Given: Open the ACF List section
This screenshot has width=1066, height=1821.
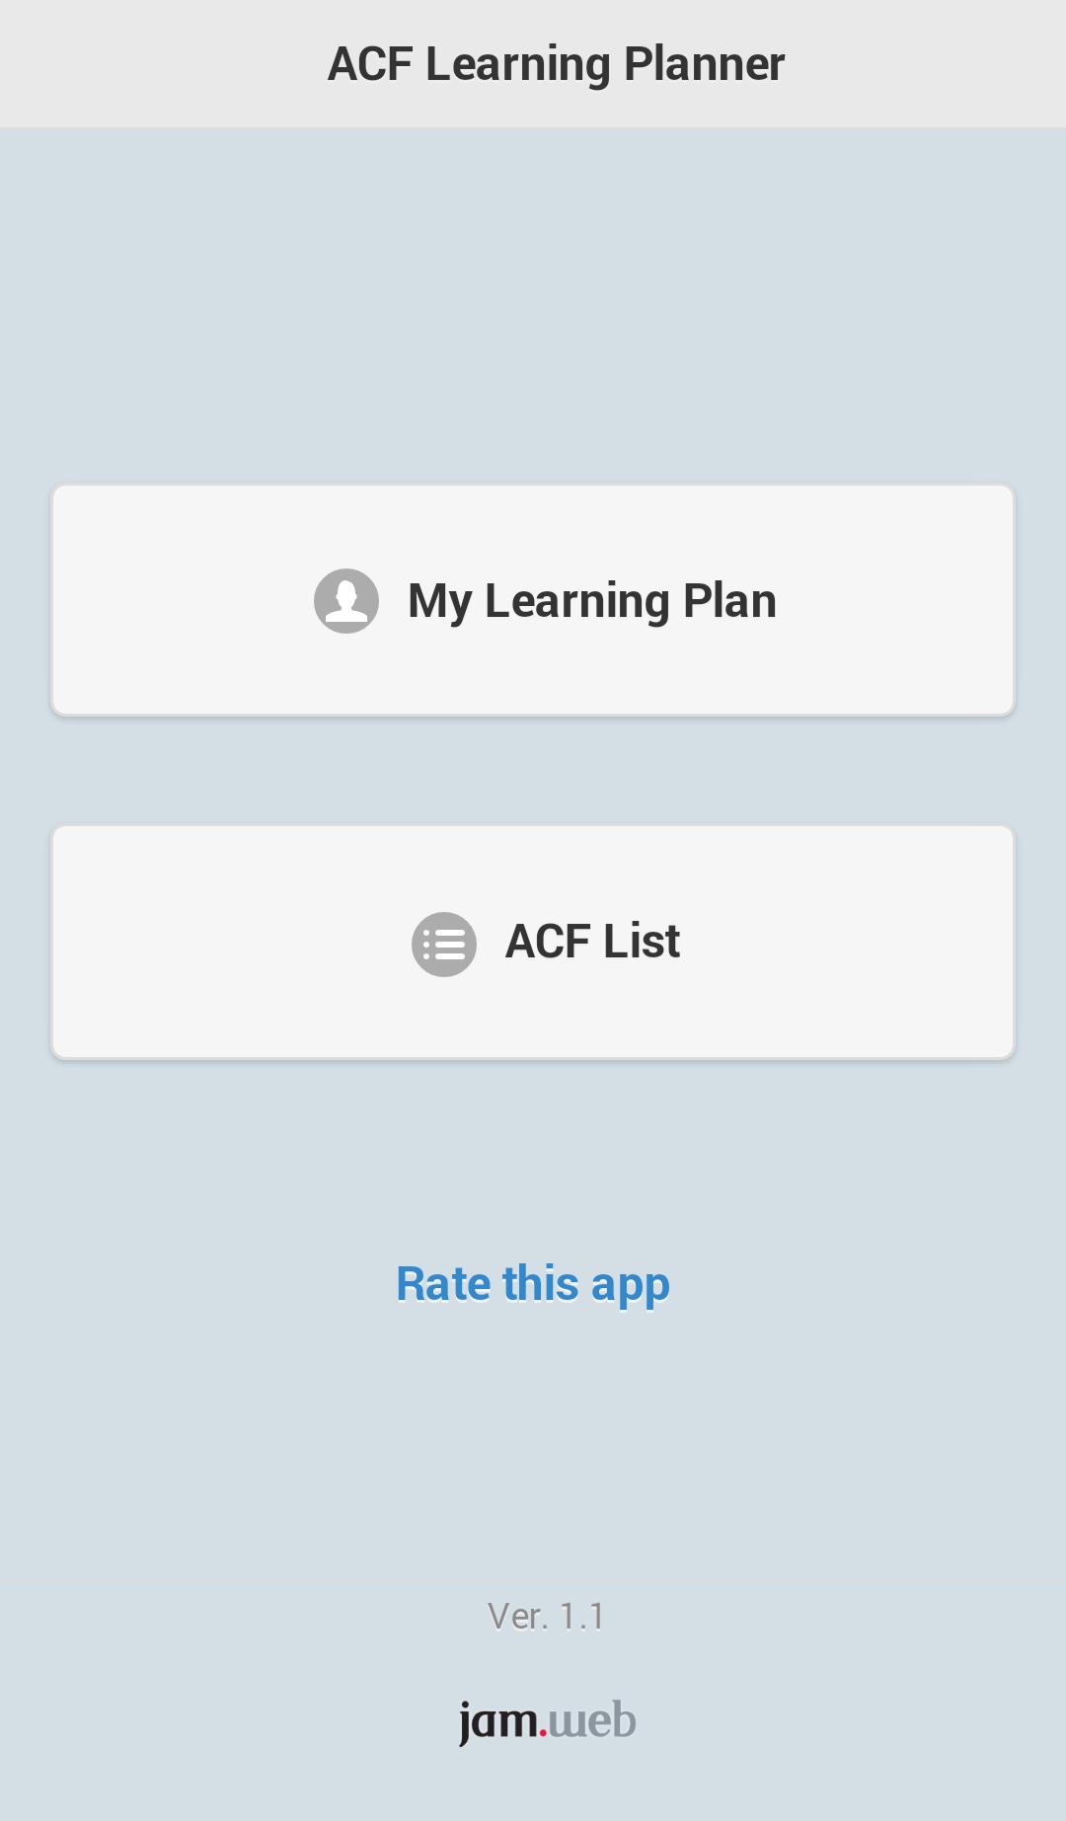Looking at the screenshot, I should click(x=533, y=943).
